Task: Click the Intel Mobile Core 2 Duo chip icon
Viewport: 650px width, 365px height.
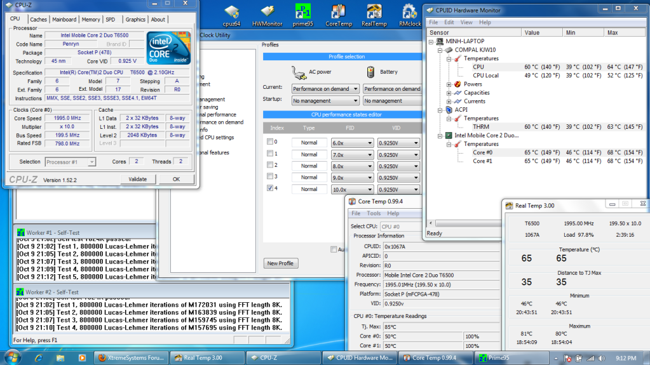Action: [449, 135]
